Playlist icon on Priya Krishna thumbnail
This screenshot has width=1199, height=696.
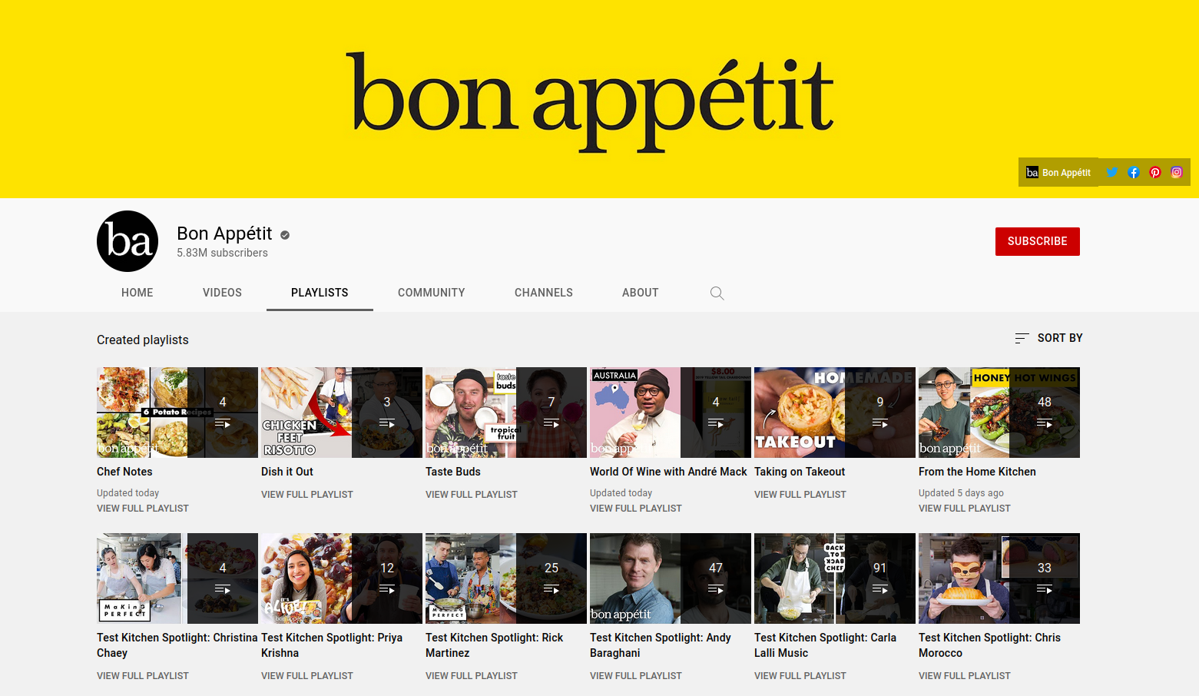pos(387,589)
